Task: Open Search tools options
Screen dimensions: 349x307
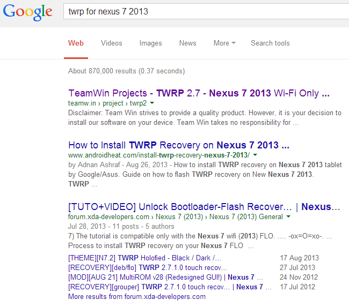Action: [270, 43]
